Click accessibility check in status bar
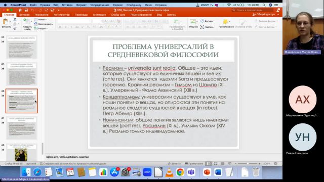Screen dimensions: 324x182 [x=73, y=164]
